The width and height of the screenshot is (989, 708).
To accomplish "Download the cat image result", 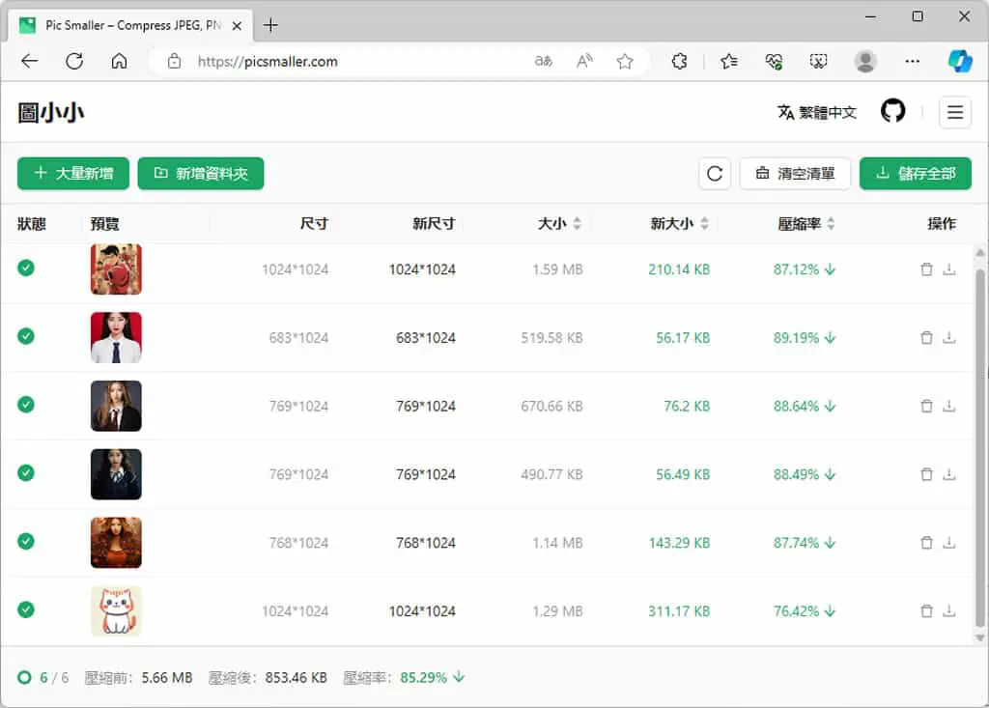I will tap(948, 610).
